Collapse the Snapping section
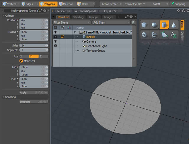The height and width of the screenshot is (144, 189). (x=4, y=97)
